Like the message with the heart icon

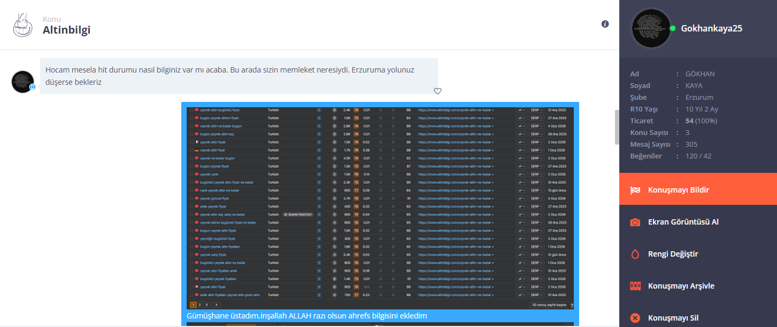point(437,91)
